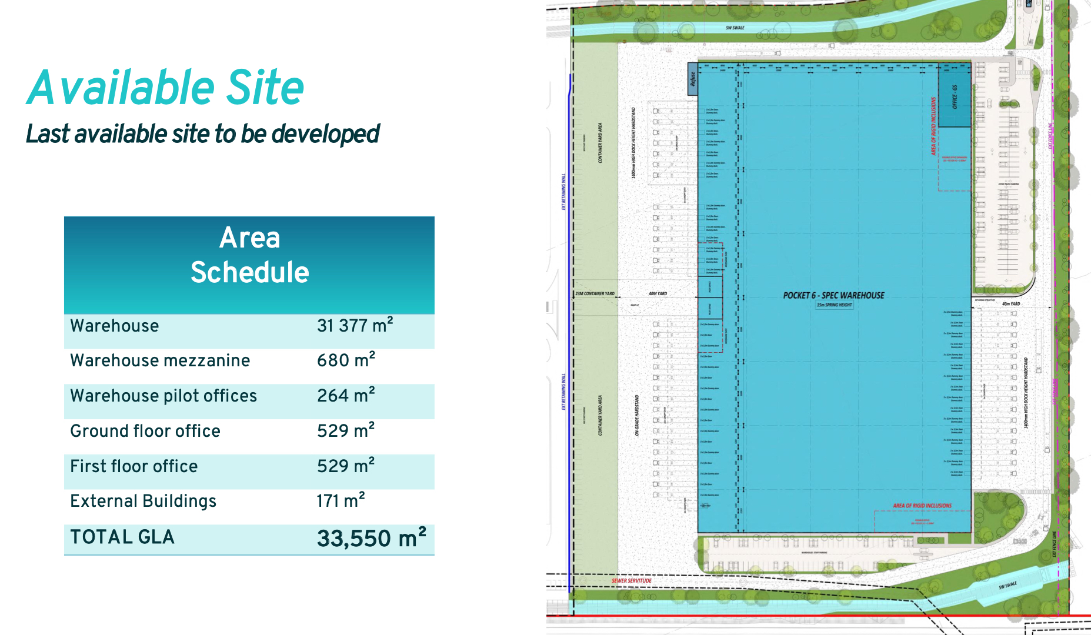This screenshot has width=1091, height=635.
Task: Click the 'Ground floor office' row label
Action: click(x=145, y=431)
